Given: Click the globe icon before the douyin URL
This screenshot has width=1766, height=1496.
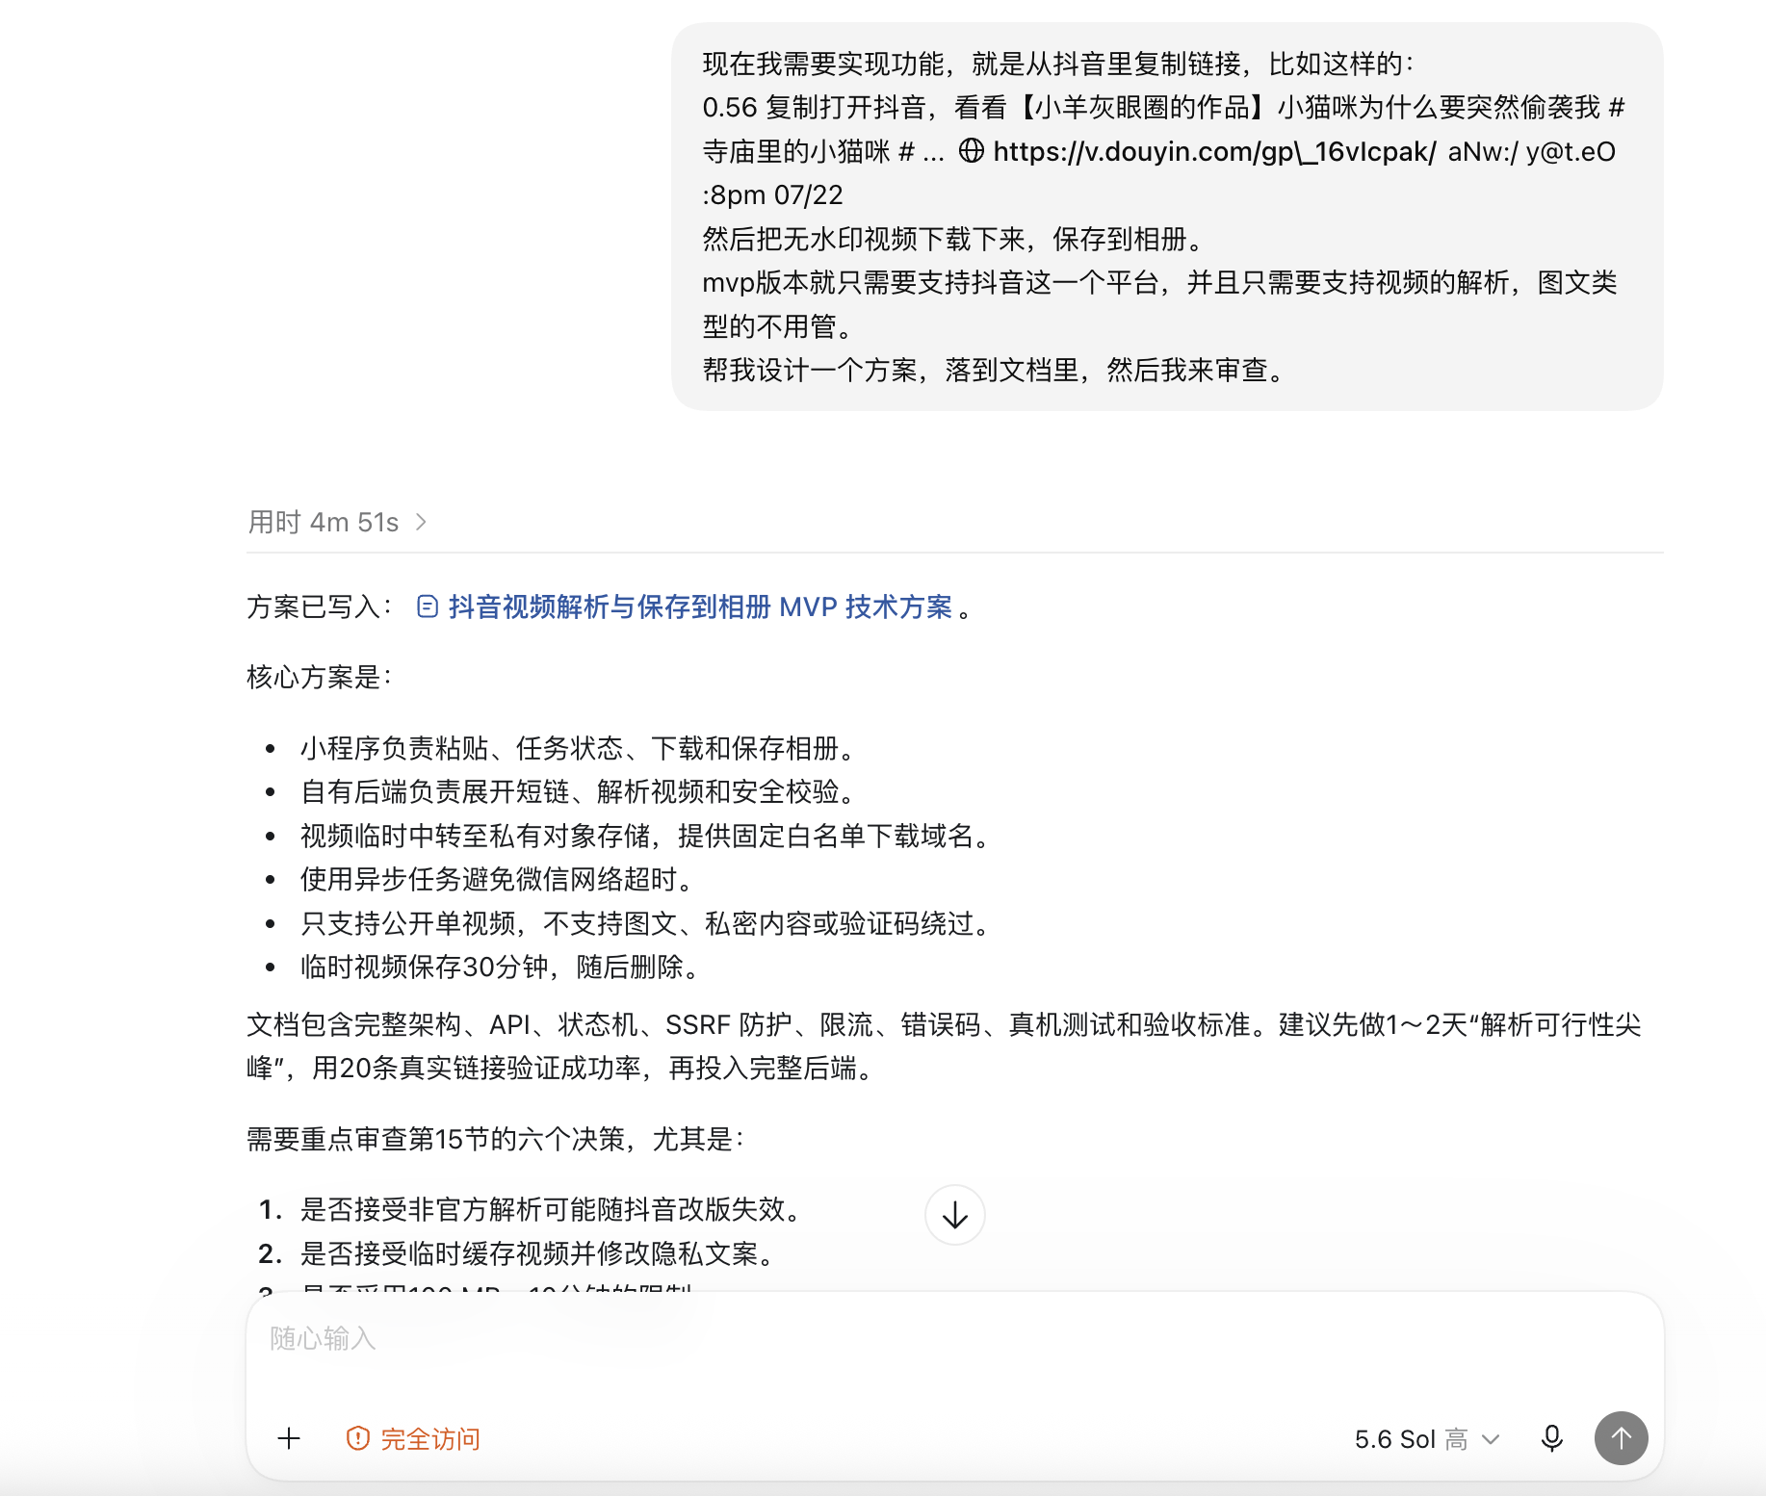Looking at the screenshot, I should tap(972, 151).
